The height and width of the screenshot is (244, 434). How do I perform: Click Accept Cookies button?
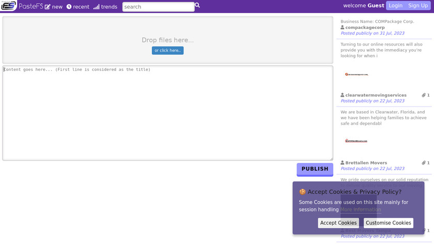[338, 223]
